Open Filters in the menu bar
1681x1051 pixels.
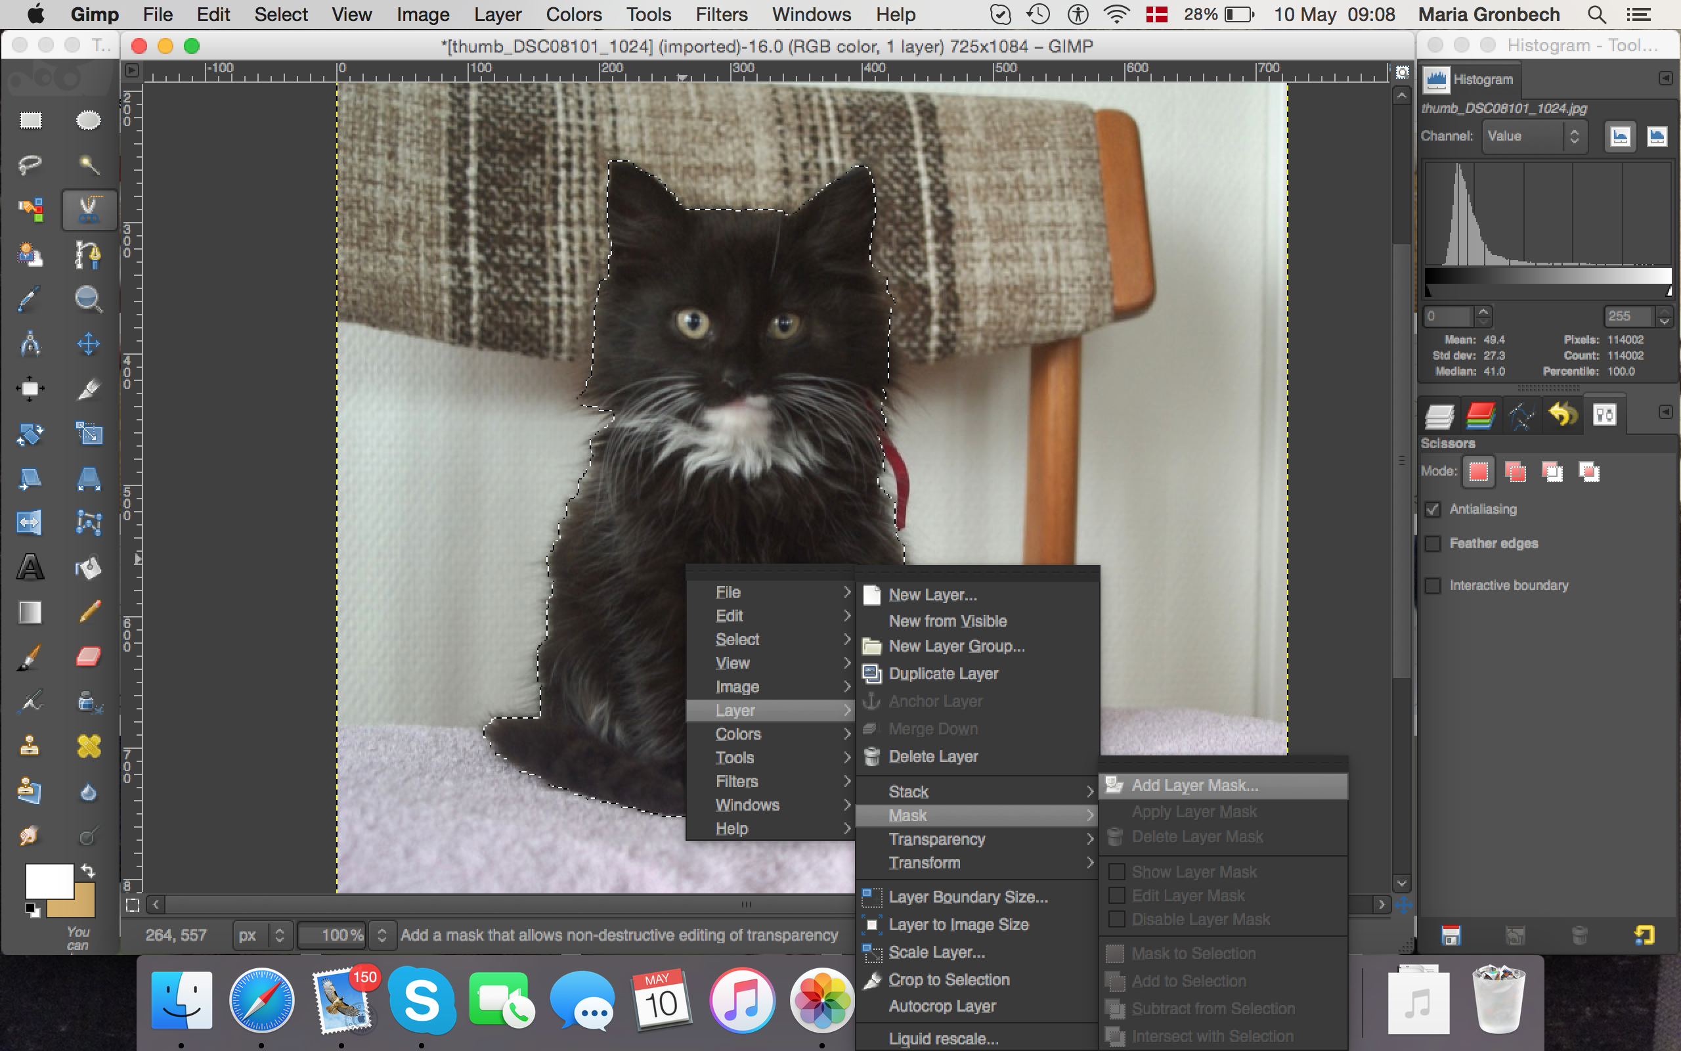click(x=722, y=14)
